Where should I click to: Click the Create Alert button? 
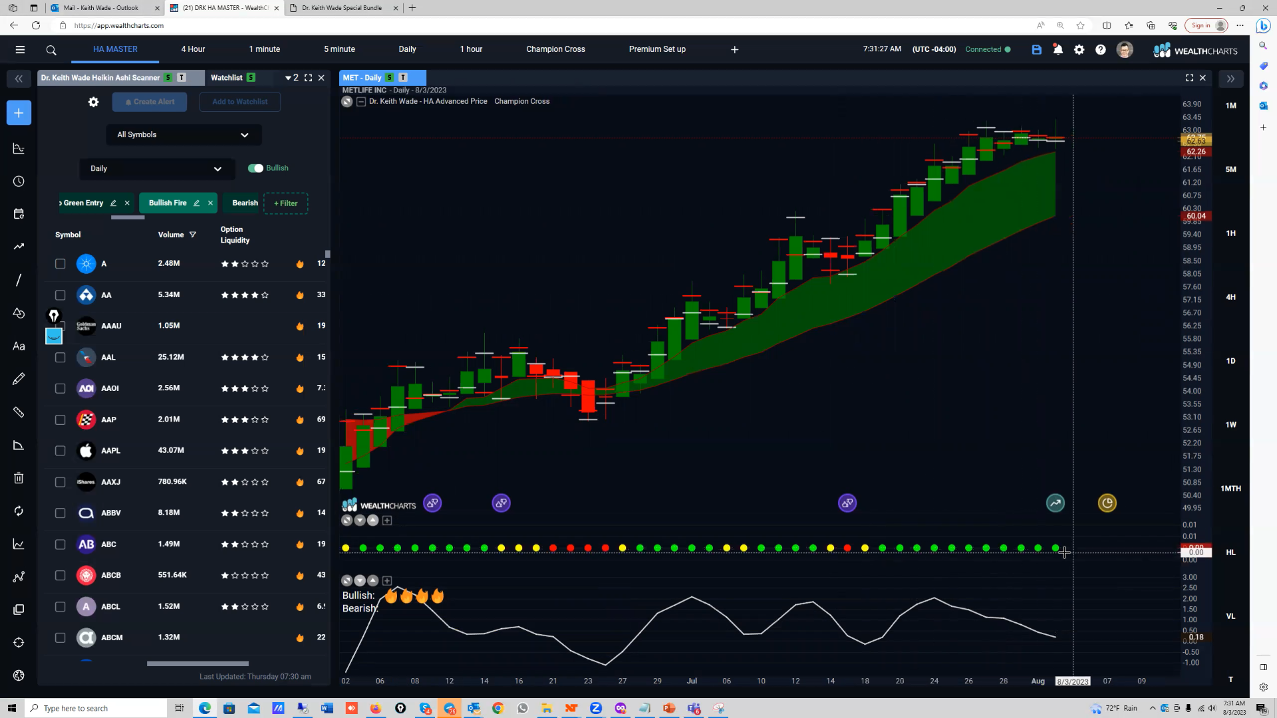(150, 102)
